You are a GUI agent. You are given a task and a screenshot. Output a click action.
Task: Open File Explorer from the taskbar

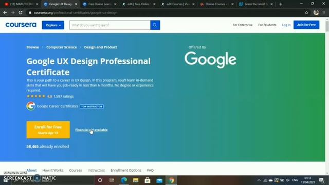tap(136, 180)
